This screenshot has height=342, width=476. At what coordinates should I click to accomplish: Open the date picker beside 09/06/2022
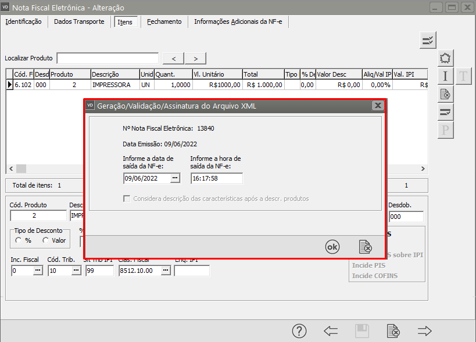tap(175, 178)
